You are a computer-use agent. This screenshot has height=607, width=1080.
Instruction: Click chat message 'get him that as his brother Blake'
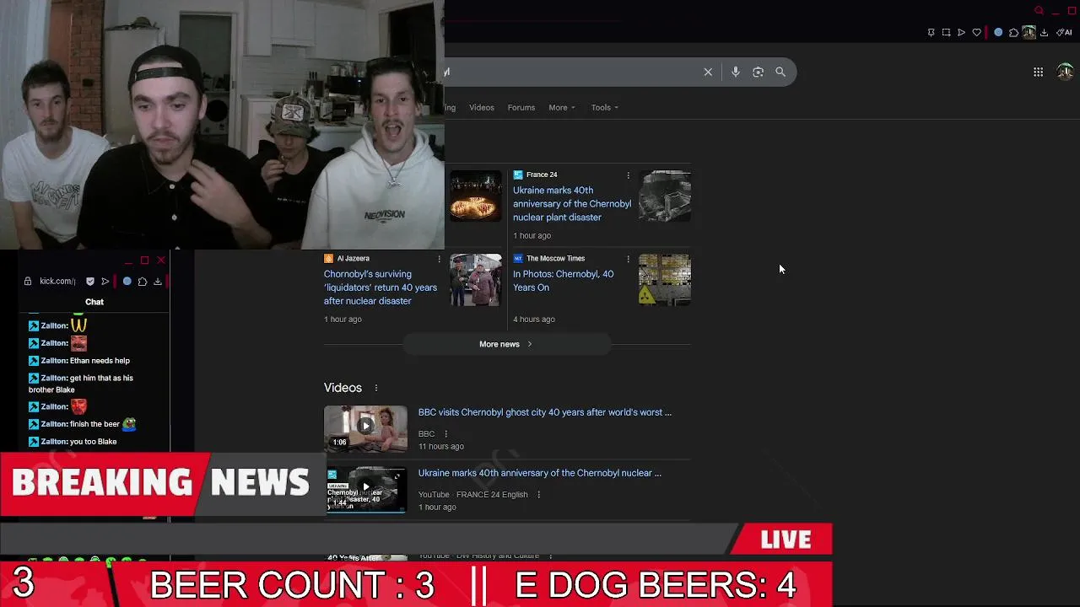click(x=81, y=384)
